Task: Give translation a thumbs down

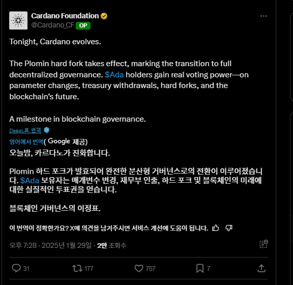Action: pos(229,228)
